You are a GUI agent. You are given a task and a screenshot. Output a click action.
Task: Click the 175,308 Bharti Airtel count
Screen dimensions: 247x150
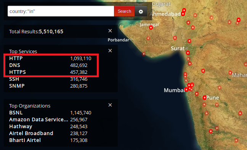[x=79, y=140]
